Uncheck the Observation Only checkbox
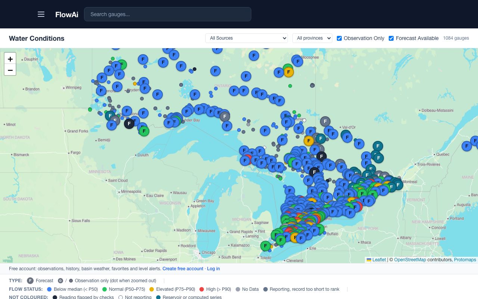478x299 pixels. (x=339, y=38)
